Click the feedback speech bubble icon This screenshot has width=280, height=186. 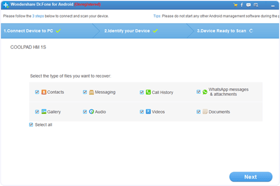pyautogui.click(x=248, y=5)
